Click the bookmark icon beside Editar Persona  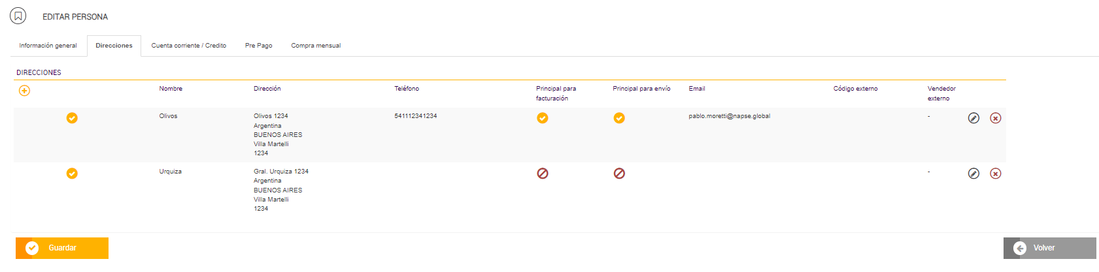coord(18,16)
